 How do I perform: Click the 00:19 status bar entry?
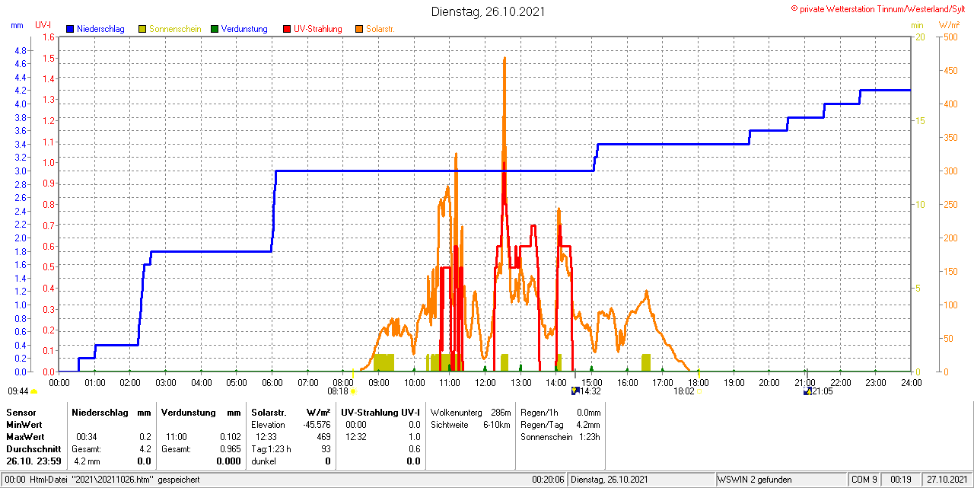901,480
